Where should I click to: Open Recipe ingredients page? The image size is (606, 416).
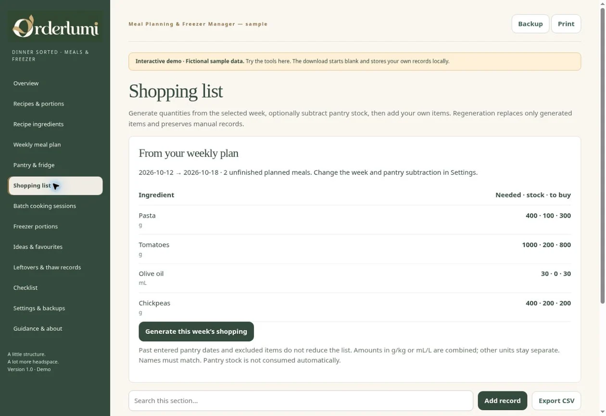[55, 124]
